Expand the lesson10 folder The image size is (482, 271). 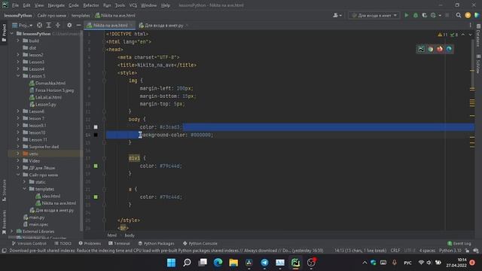tap(18, 132)
